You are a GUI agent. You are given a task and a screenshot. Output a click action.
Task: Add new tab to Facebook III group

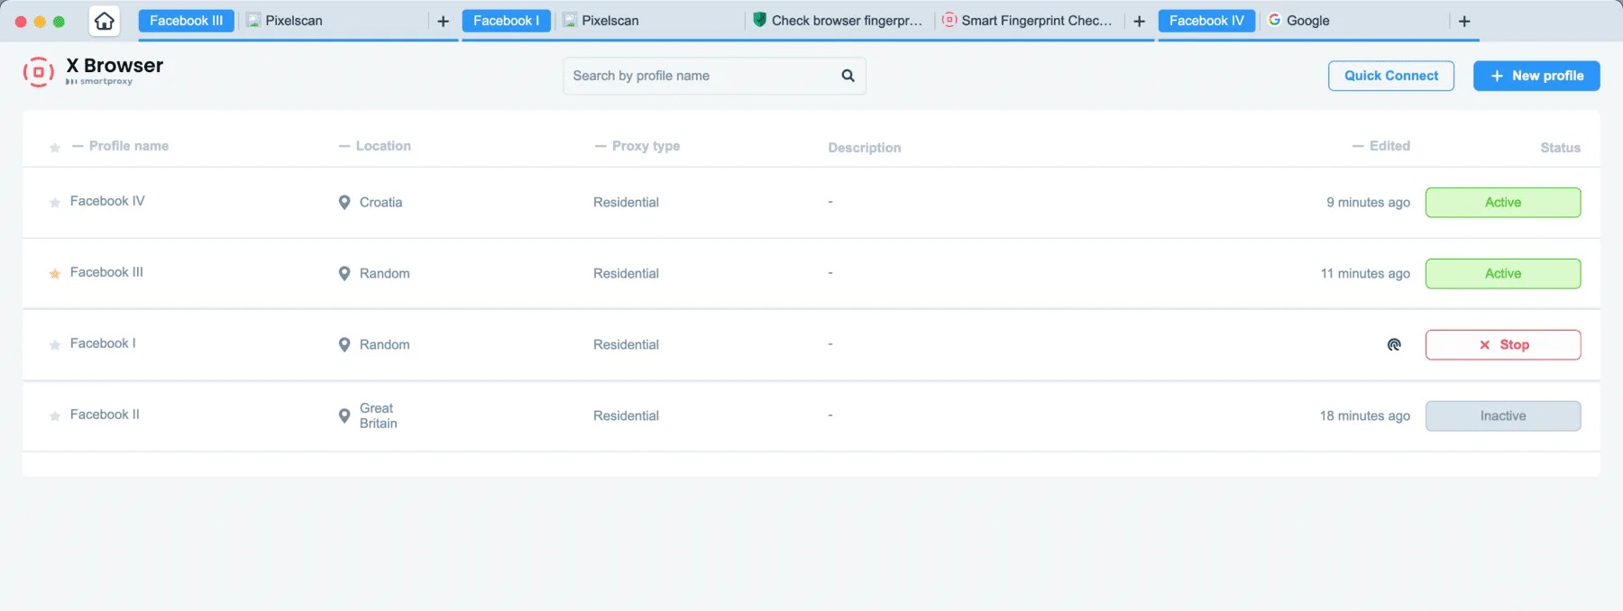coord(443,21)
